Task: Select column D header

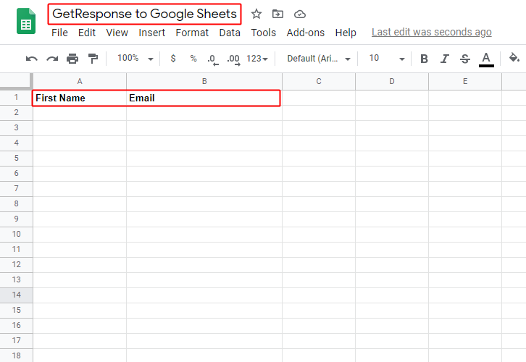Action: [392, 81]
